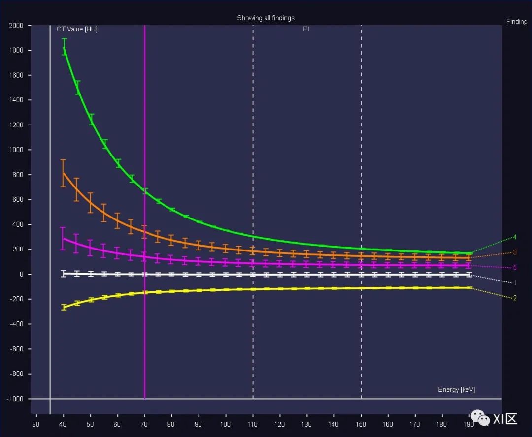Click the "CT Value [HU]" axis label

77,30
